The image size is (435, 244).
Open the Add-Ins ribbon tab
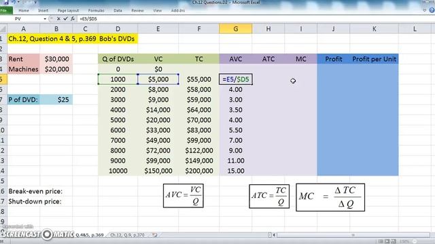[178, 11]
